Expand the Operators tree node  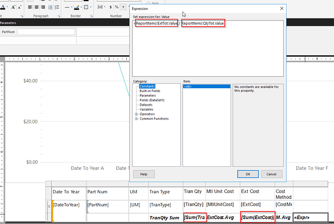pos(137,114)
